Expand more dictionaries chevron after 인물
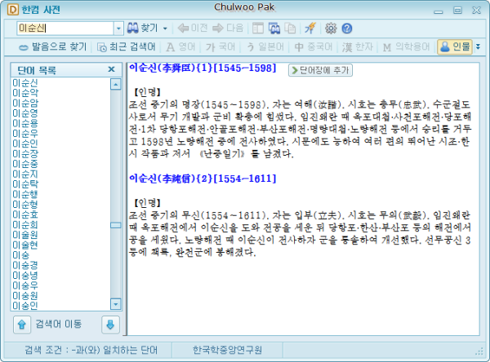Image resolution: width=490 pixels, height=362 pixels. point(478,46)
